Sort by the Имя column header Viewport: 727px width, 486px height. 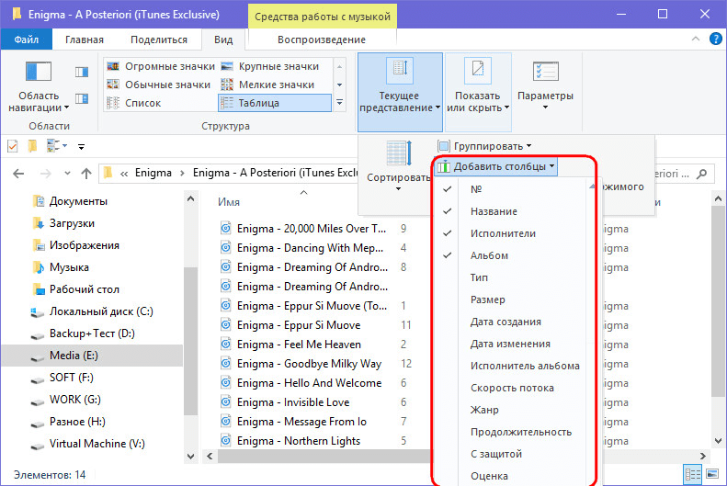tap(229, 202)
